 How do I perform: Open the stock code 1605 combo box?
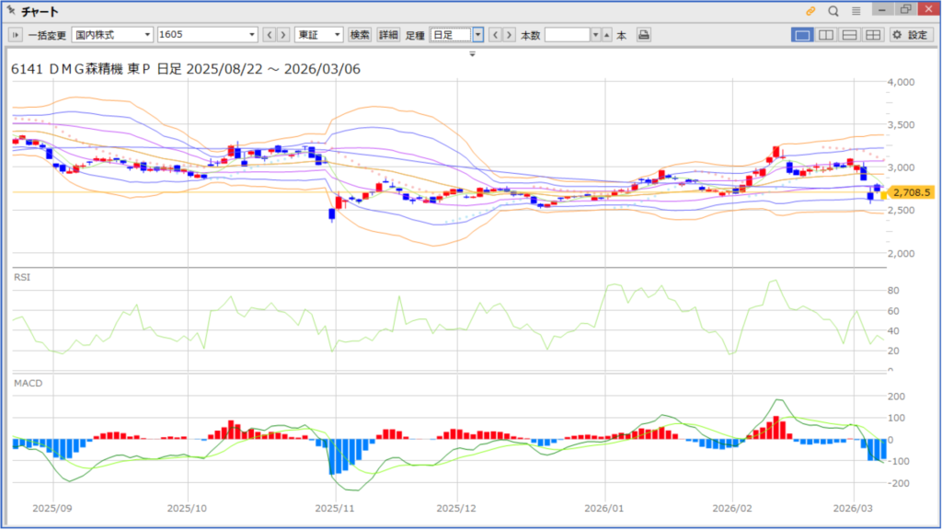(207, 35)
